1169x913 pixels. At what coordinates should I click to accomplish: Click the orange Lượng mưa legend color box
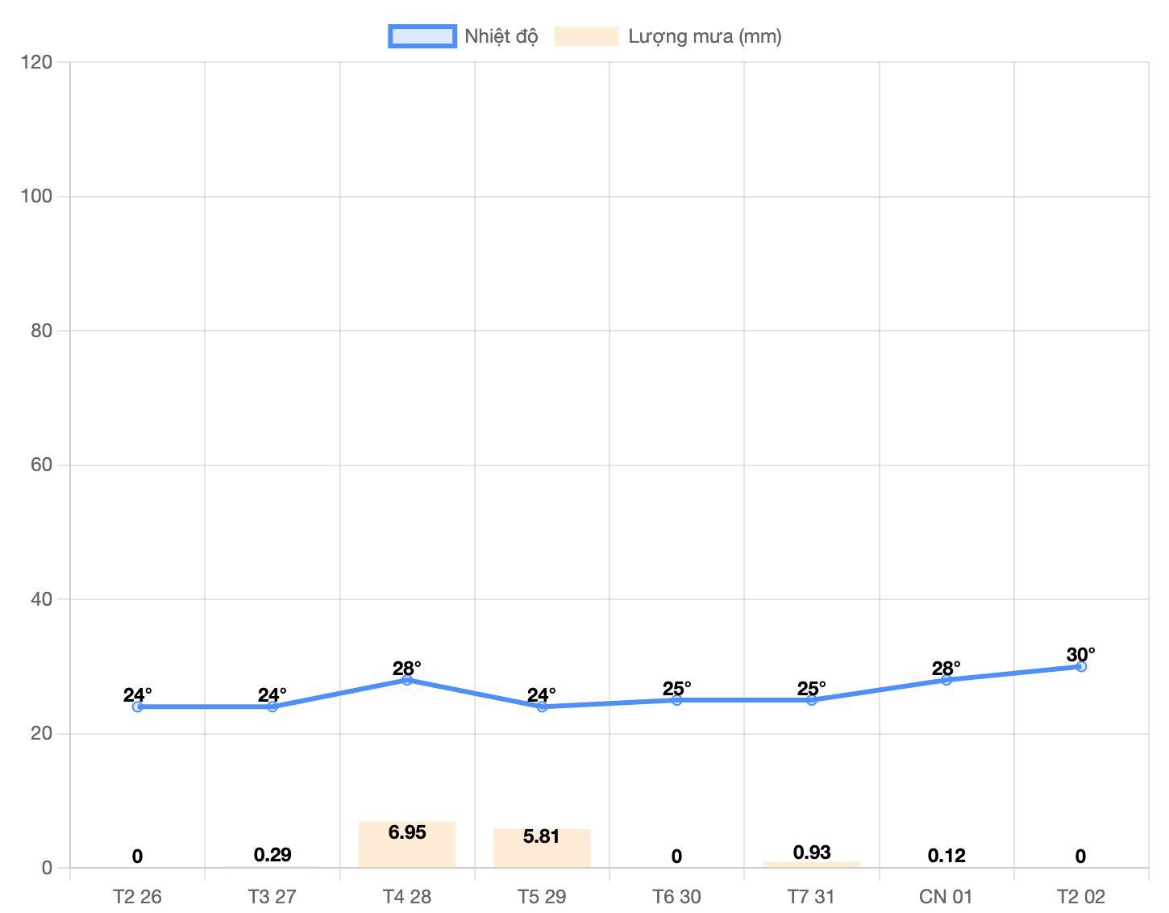point(586,36)
